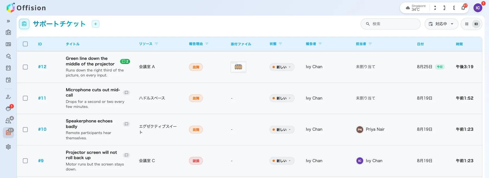Open the settings gear in the sidebar
Image resolution: width=489 pixels, height=178 pixels.
[8, 147]
